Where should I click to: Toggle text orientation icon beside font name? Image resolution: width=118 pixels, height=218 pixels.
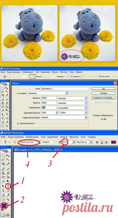coord(14,142)
